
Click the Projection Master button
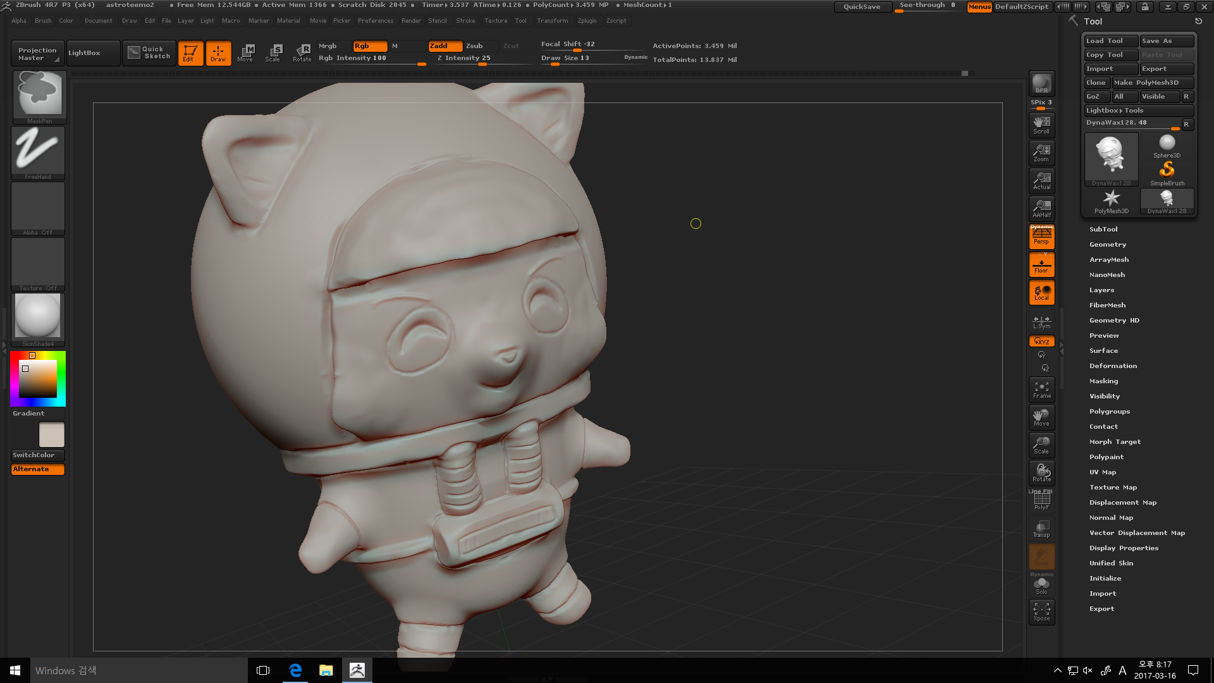point(37,53)
